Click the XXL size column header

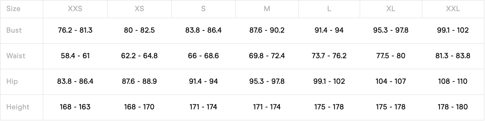pos(453,9)
